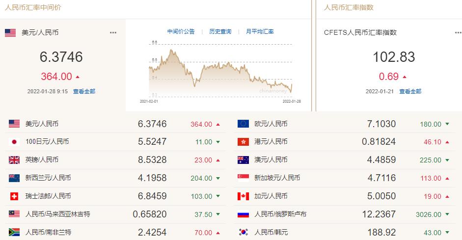
Task: Select the 澳元/人民币 rate row
Action: (x=345, y=160)
